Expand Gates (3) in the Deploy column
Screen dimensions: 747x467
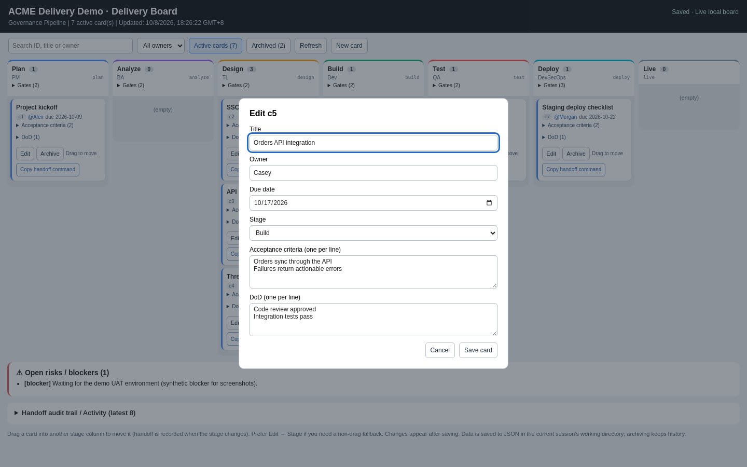coord(552,85)
